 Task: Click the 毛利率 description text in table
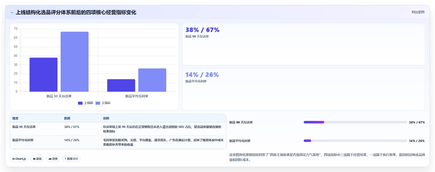(163, 142)
